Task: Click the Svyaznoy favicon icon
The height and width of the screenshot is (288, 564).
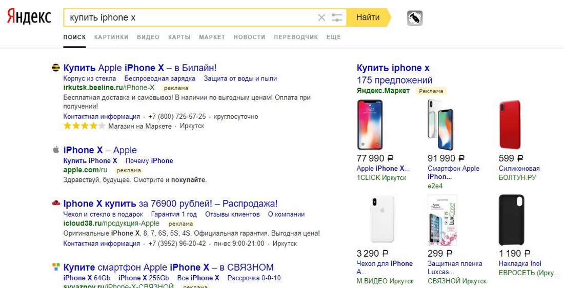Action: click(x=56, y=267)
